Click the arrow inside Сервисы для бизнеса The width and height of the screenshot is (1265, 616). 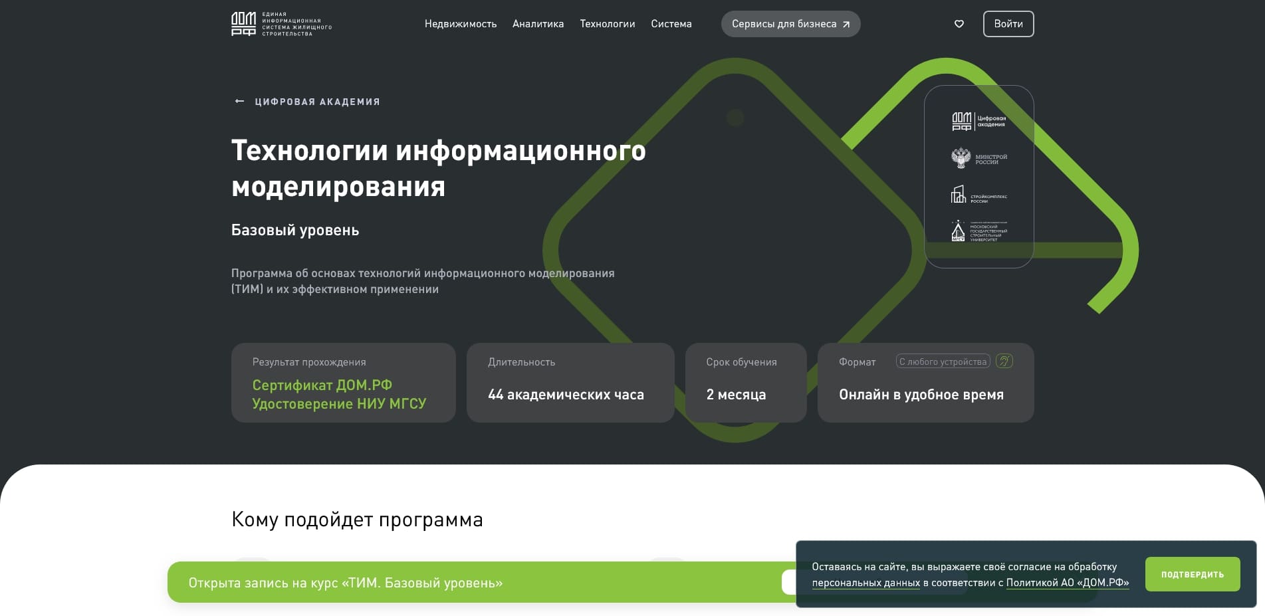846,23
